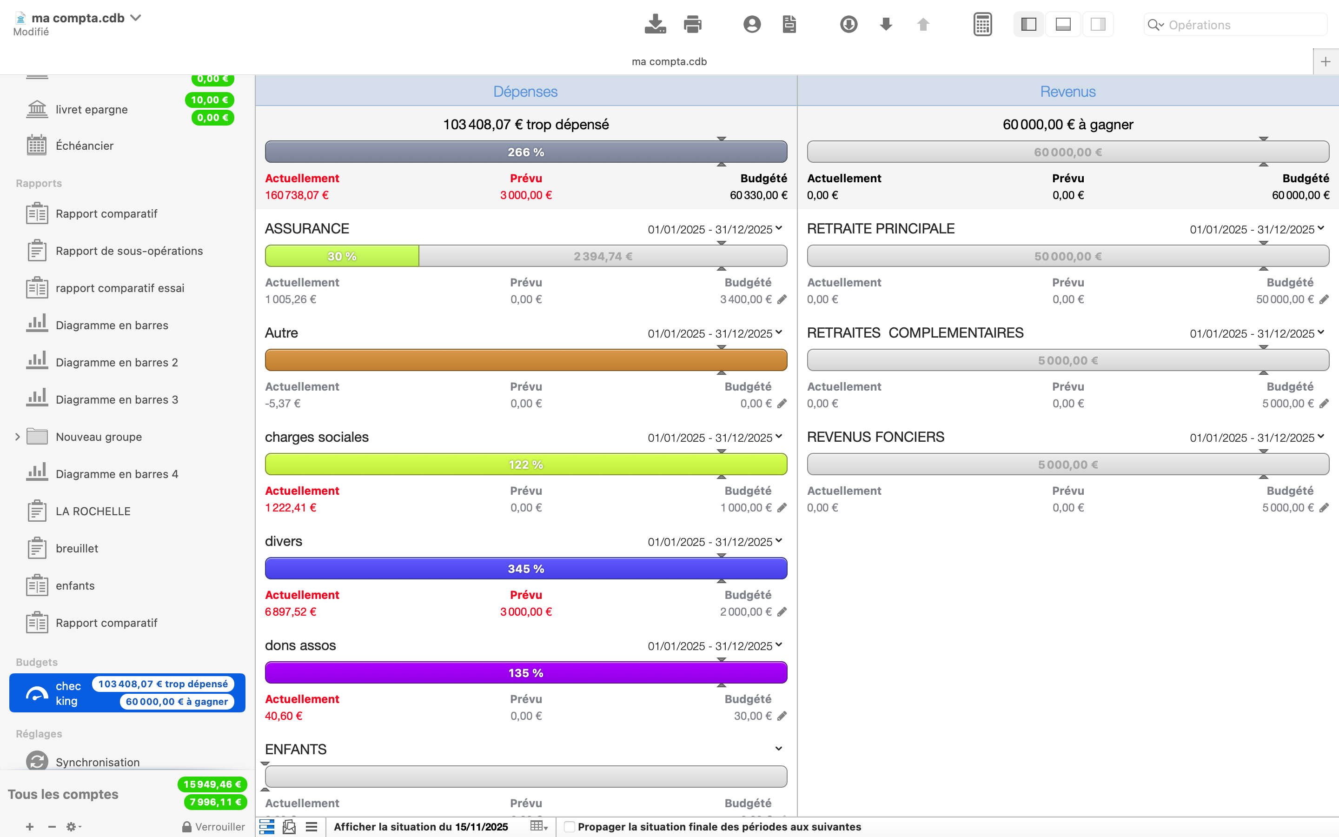Click Verrouiller lock button
The width and height of the screenshot is (1339, 837).
(x=213, y=826)
